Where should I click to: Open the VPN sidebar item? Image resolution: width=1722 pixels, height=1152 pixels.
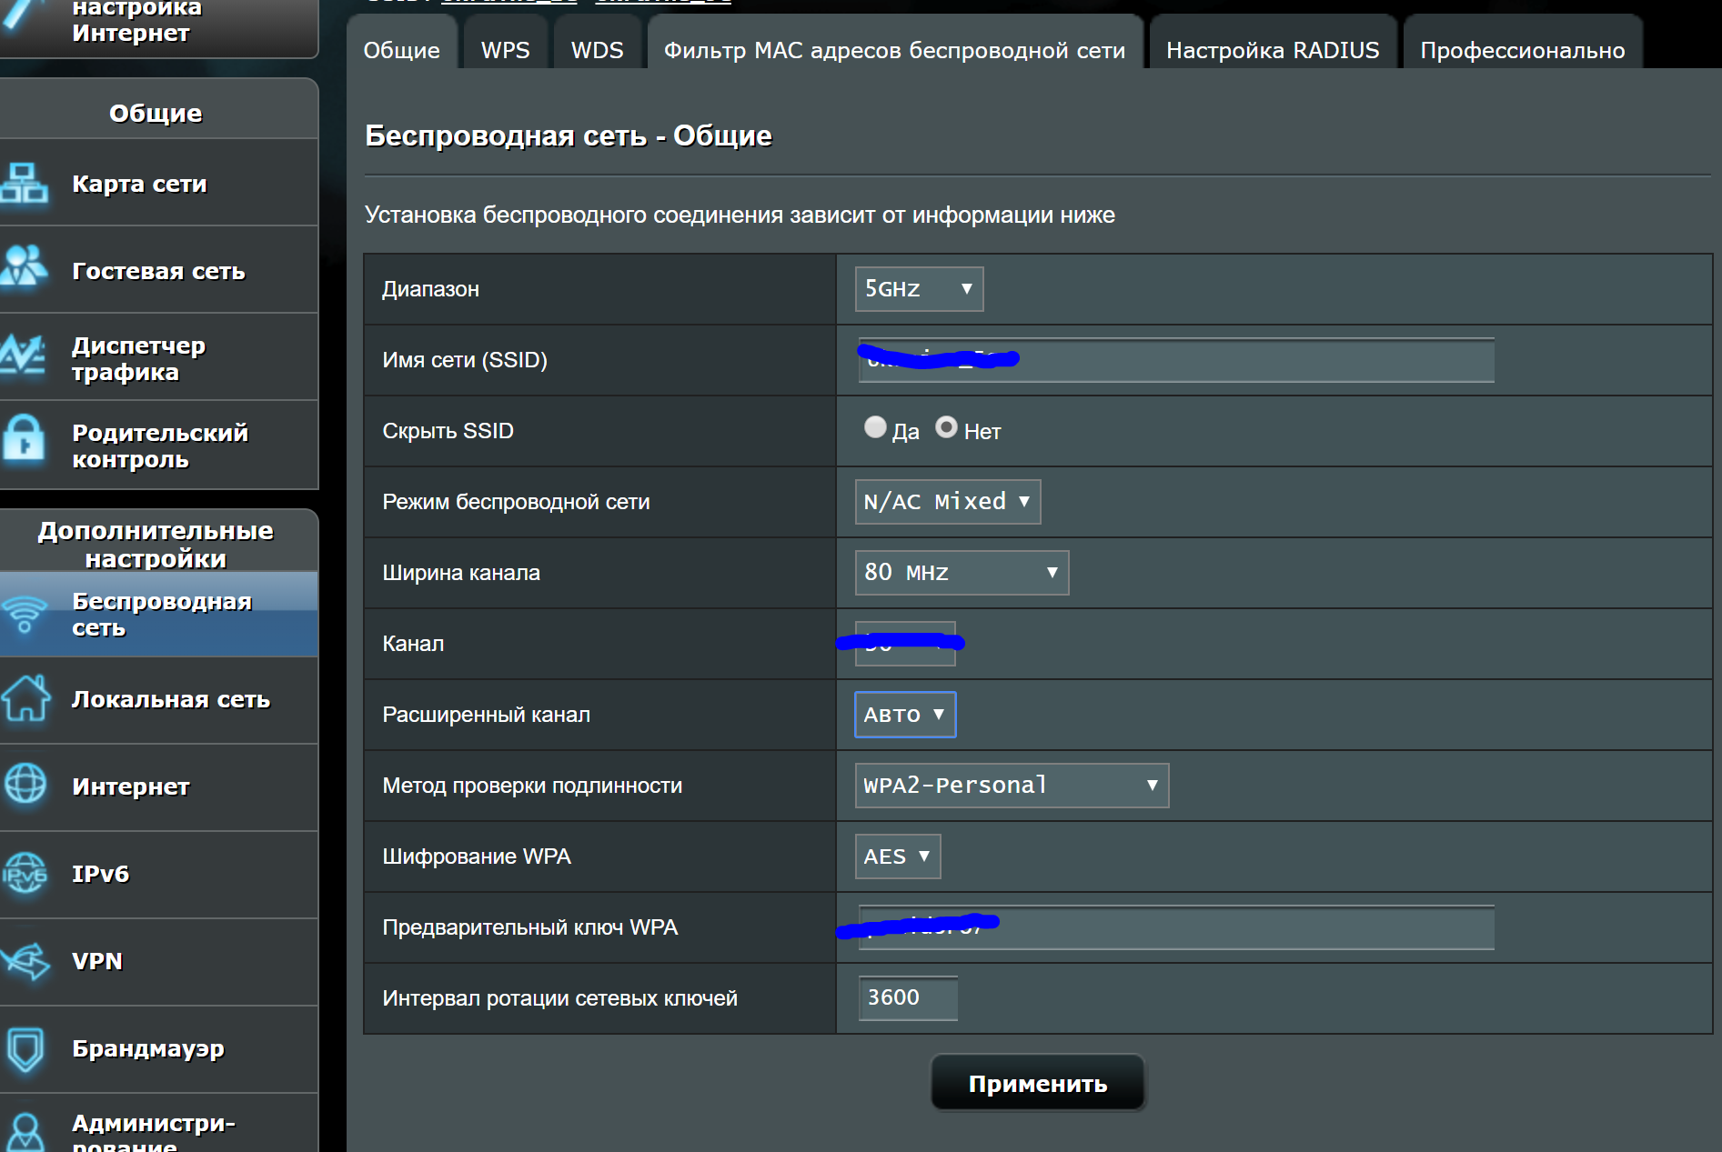[x=97, y=961]
